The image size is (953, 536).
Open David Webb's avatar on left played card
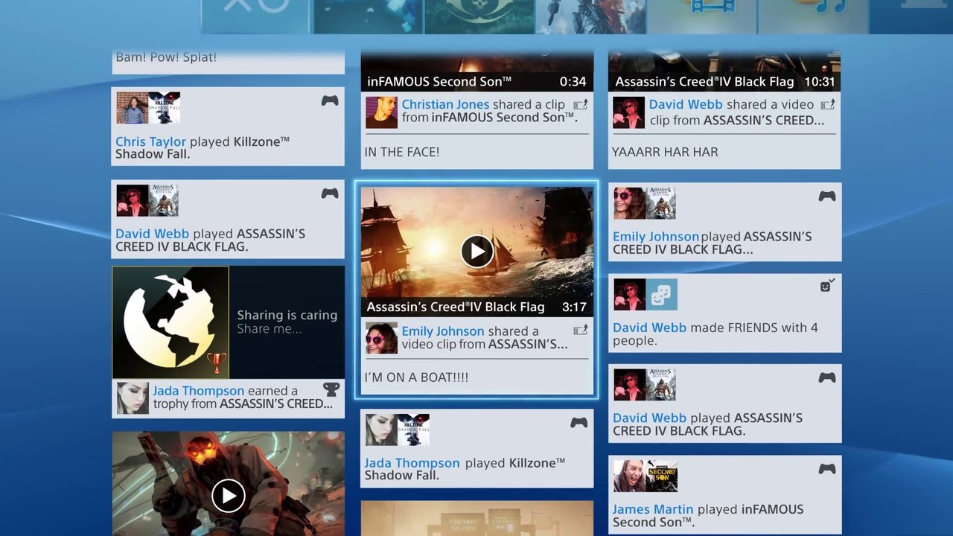[132, 200]
